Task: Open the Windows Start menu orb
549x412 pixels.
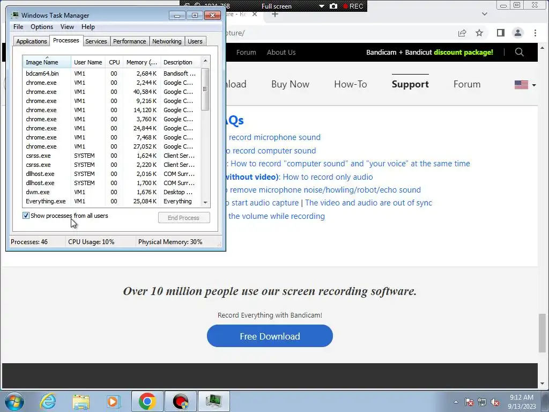Action: tap(14, 401)
